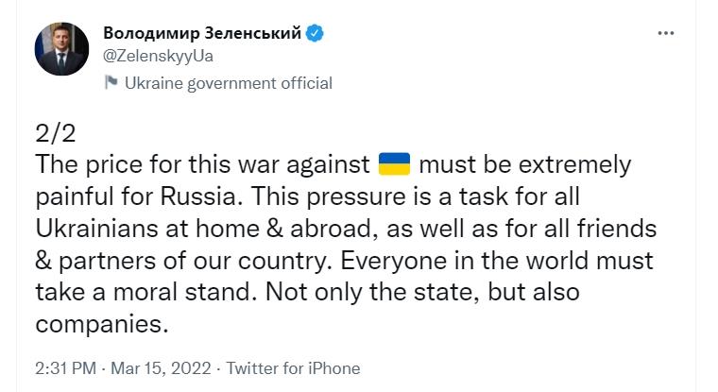Click the Ukraine government official label
The width and height of the screenshot is (718, 392).
point(229,83)
